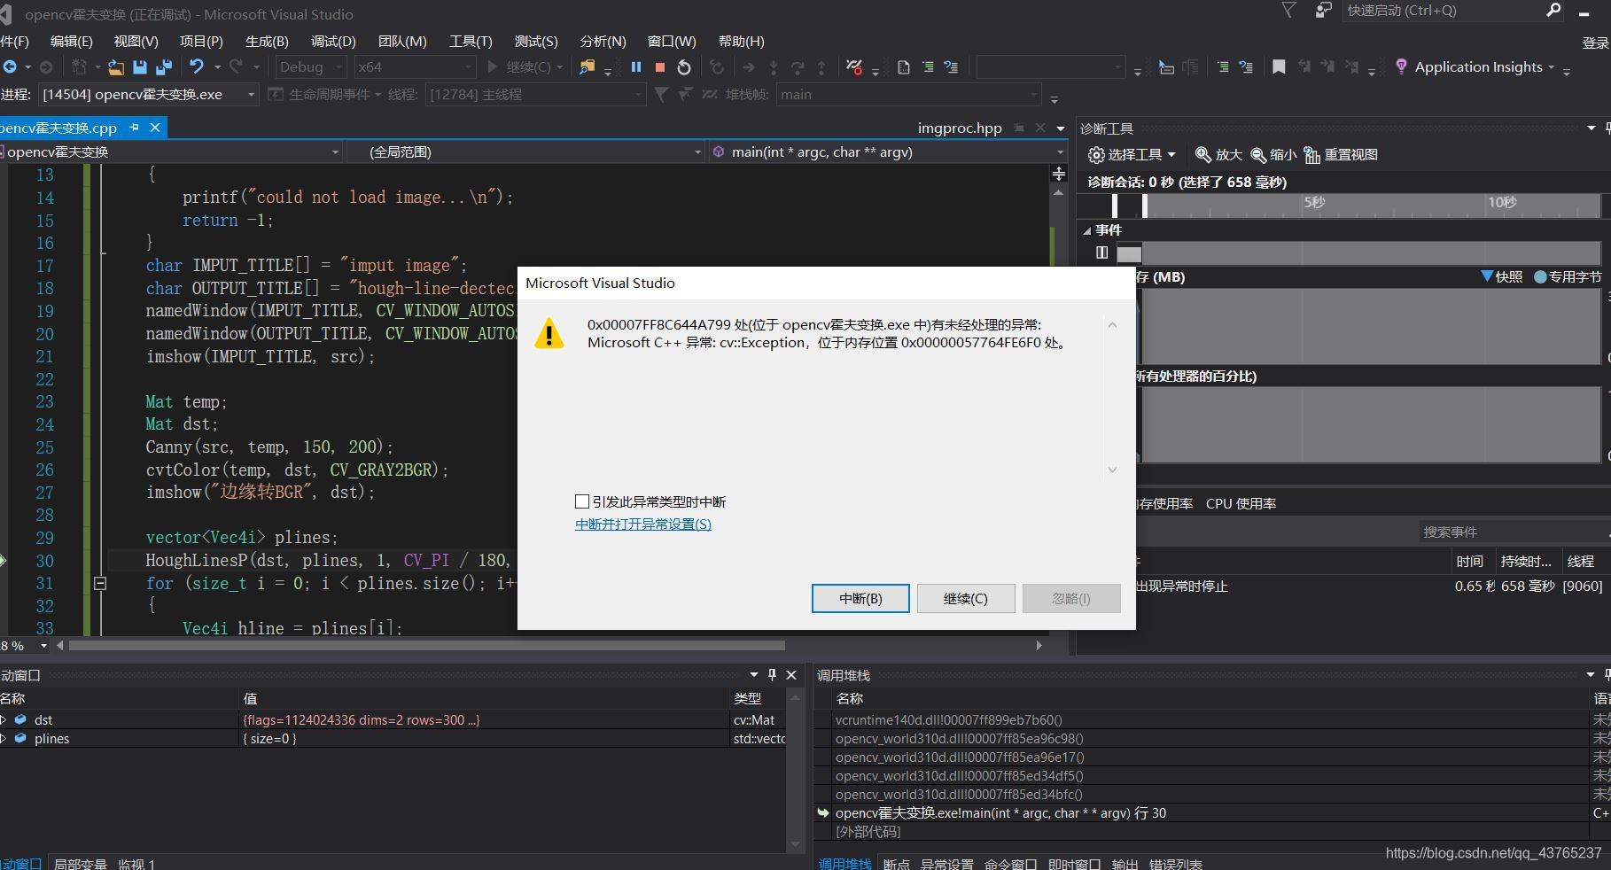This screenshot has height=870, width=1611.
Task: Pin the opencv霍夫变换.cpp tab
Action: [135, 128]
